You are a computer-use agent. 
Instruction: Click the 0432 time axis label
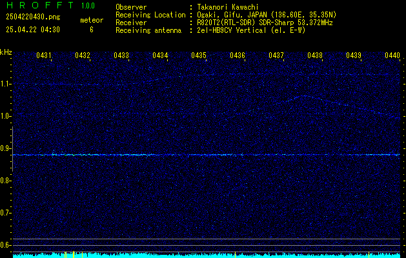[x=83, y=55]
